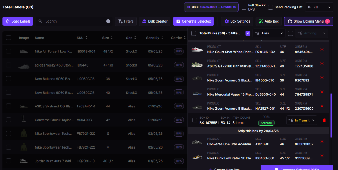Select adidas Yeezy 450 row checkbox
This screenshot has width=338, height=170.
pos(8,65)
